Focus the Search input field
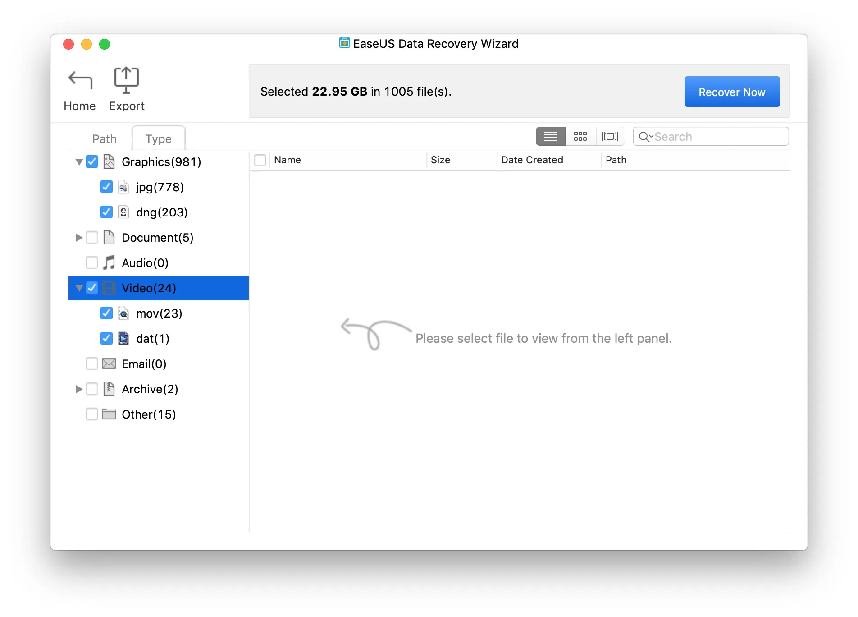 [711, 136]
